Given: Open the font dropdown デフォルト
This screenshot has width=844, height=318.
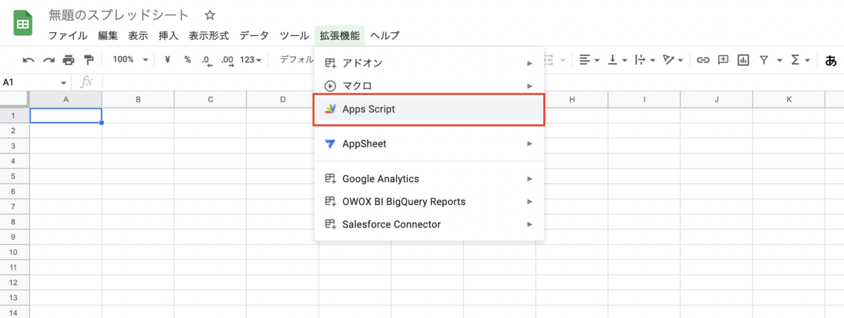Looking at the screenshot, I should pos(295,60).
